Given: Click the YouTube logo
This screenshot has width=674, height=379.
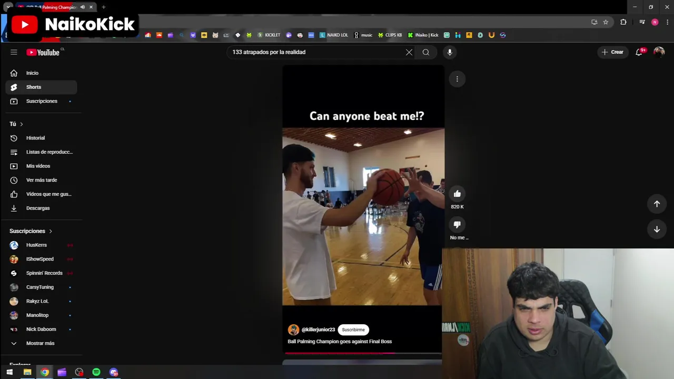Looking at the screenshot, I should click(x=44, y=52).
